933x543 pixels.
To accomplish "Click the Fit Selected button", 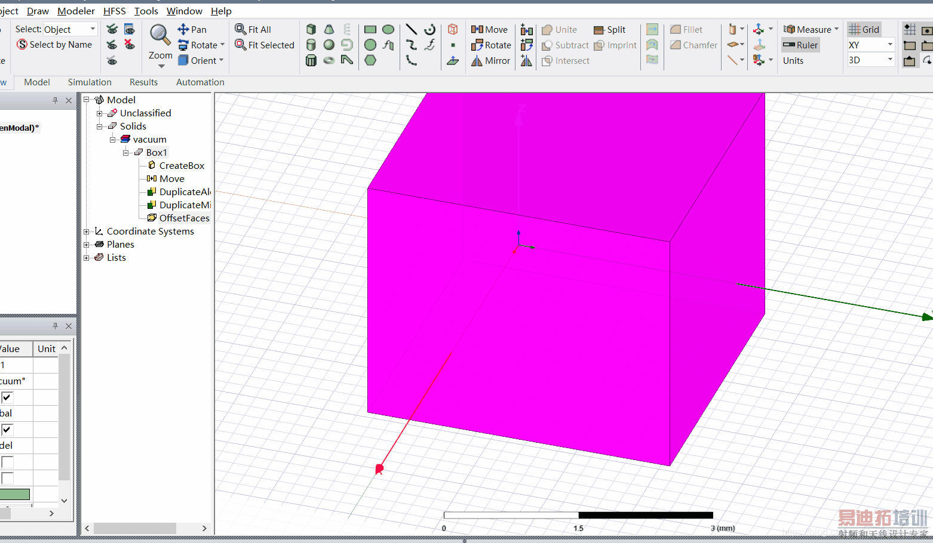I will coord(265,45).
